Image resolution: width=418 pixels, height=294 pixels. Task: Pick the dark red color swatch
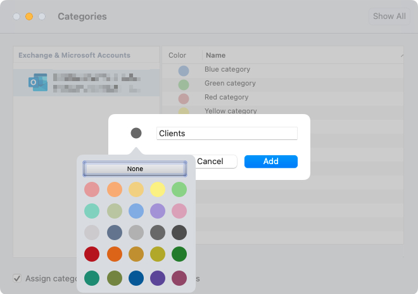point(92,254)
